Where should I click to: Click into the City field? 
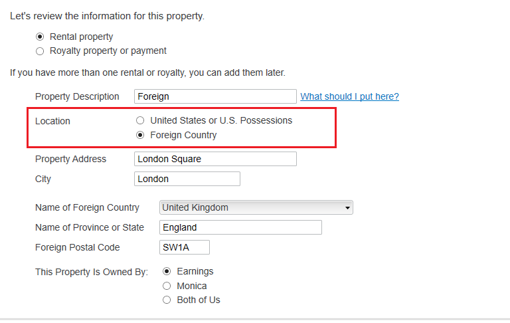tap(187, 179)
